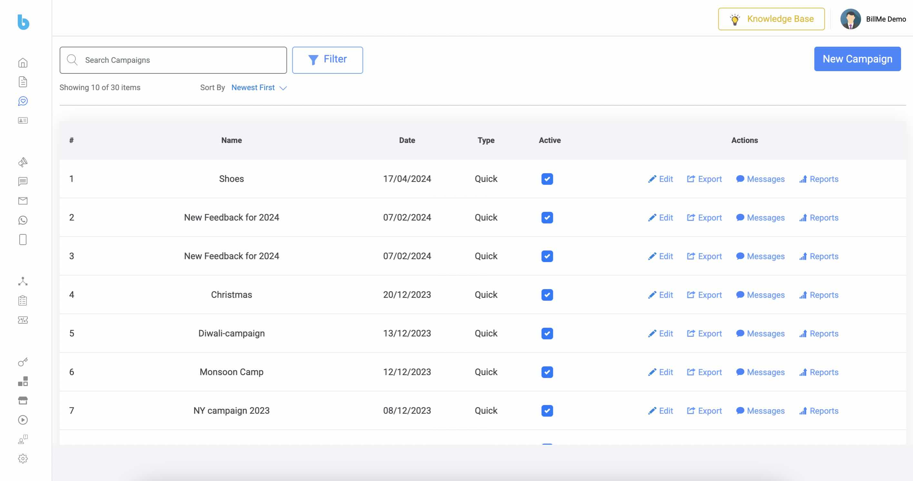Click the play video sidebar icon
Image resolution: width=913 pixels, height=481 pixels.
coord(23,420)
